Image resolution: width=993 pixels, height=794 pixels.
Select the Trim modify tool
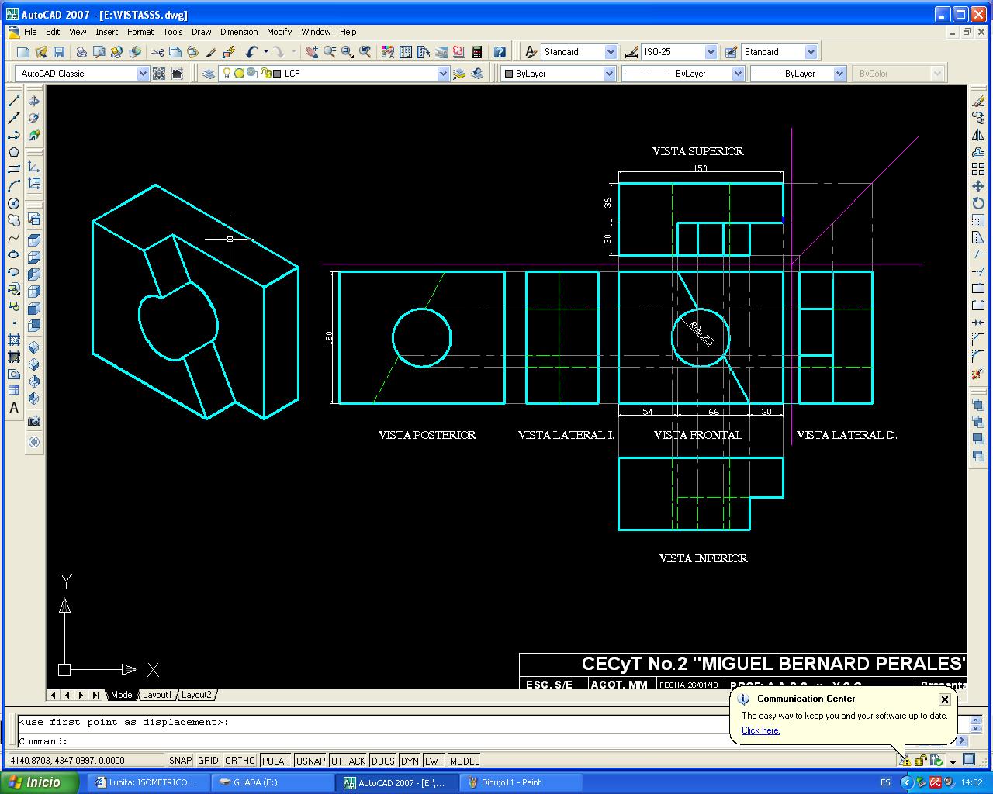pyautogui.click(x=978, y=254)
